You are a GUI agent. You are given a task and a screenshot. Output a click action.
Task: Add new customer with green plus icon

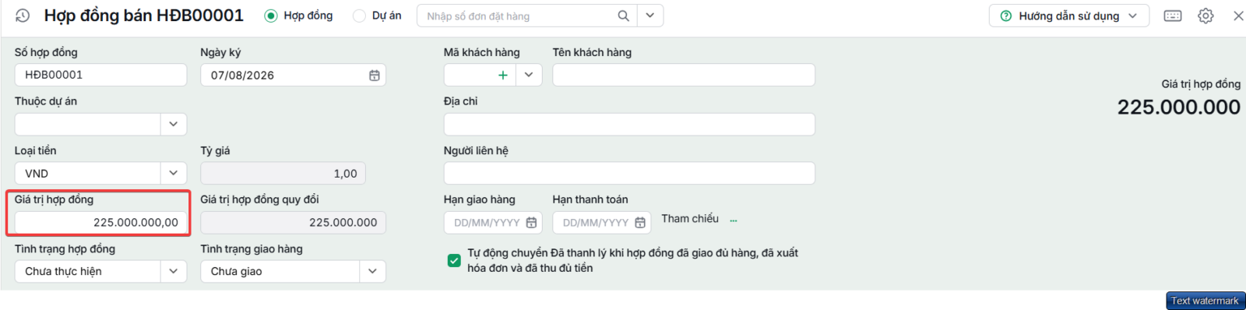coord(503,75)
